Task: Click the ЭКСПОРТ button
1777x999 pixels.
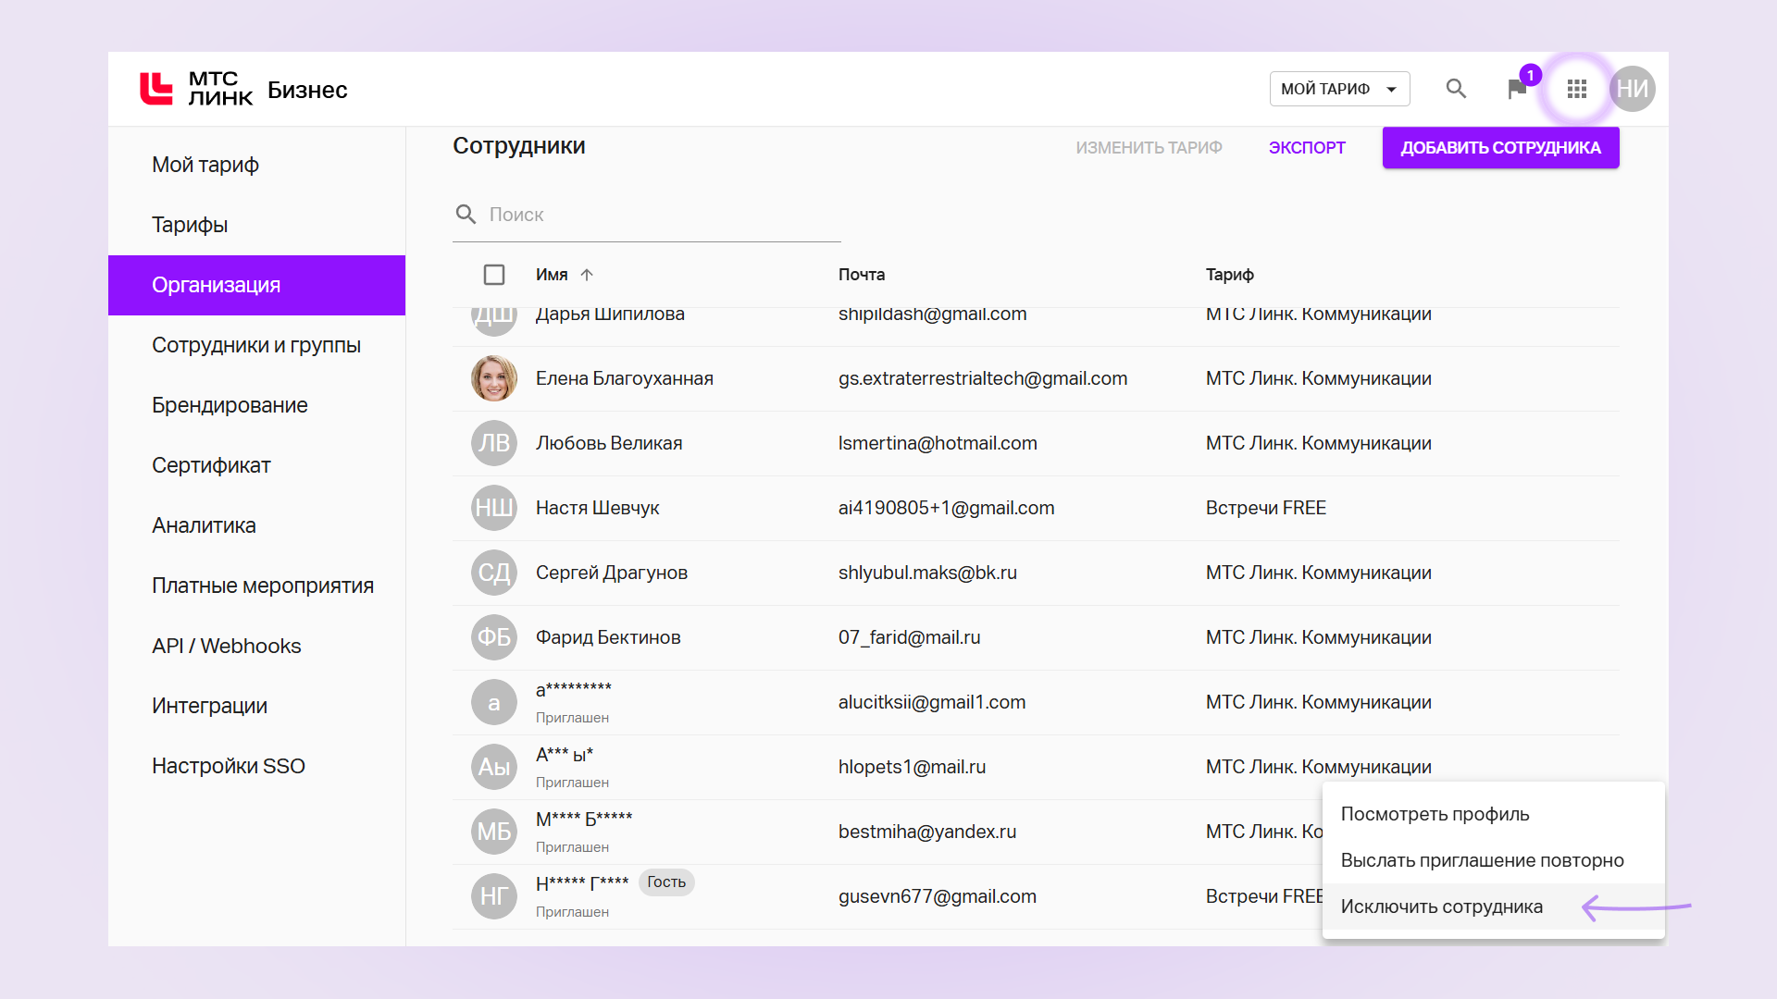Action: pyautogui.click(x=1307, y=148)
